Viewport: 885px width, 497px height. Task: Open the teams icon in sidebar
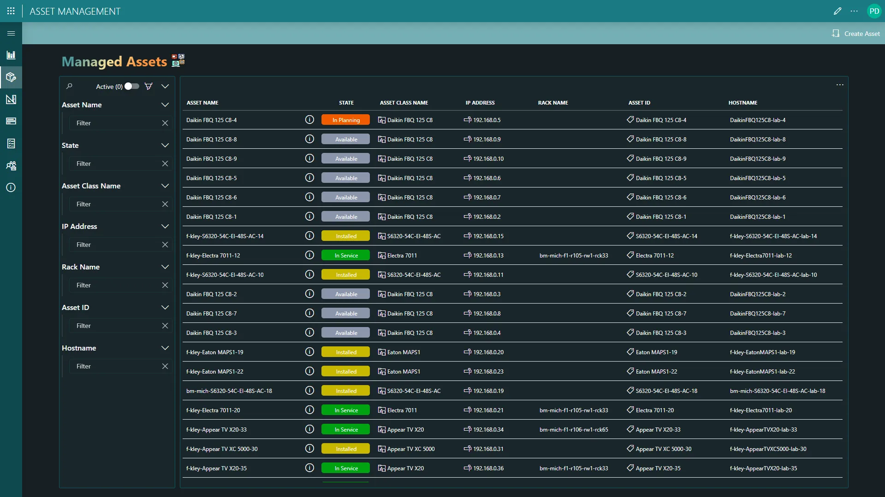pos(11,165)
